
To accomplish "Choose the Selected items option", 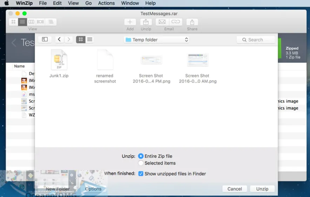I will point(141,163).
